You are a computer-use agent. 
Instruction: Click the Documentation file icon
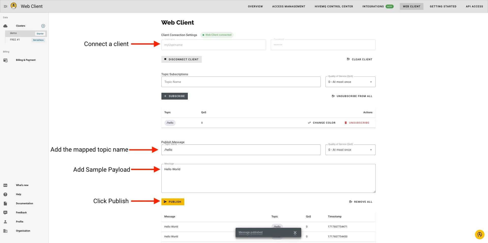pyautogui.click(x=5, y=203)
